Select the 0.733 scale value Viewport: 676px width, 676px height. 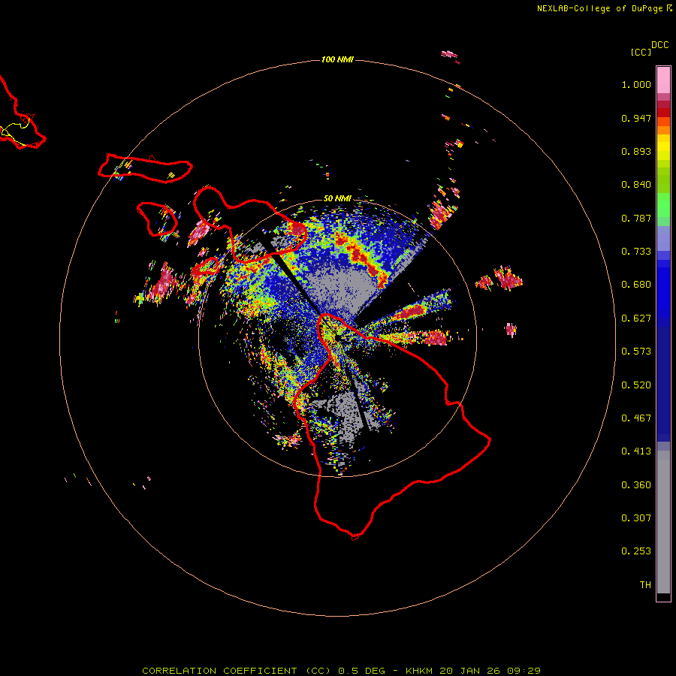point(636,252)
